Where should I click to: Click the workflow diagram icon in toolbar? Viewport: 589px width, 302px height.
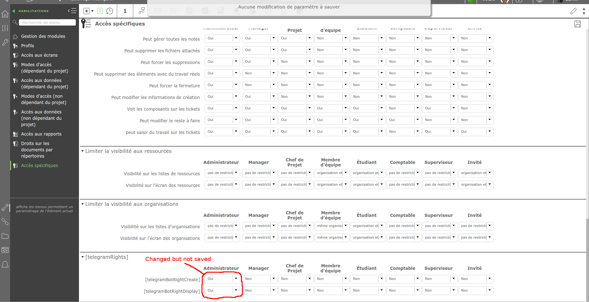tap(141, 11)
